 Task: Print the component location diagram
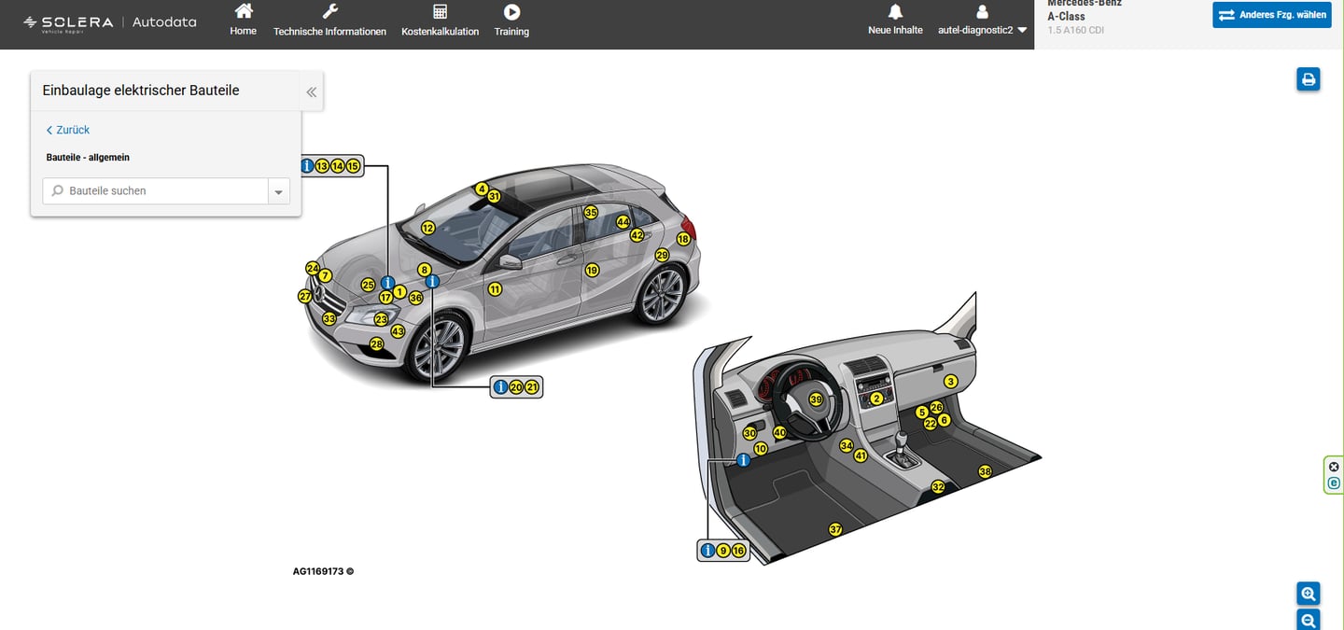(x=1309, y=79)
